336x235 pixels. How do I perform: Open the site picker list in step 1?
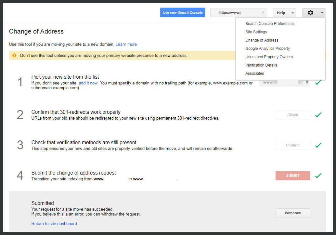click(x=284, y=83)
